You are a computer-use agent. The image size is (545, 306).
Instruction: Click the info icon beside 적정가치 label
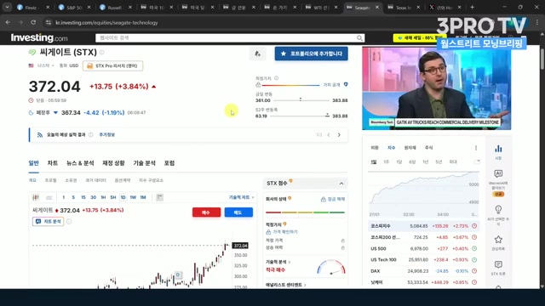(276, 78)
